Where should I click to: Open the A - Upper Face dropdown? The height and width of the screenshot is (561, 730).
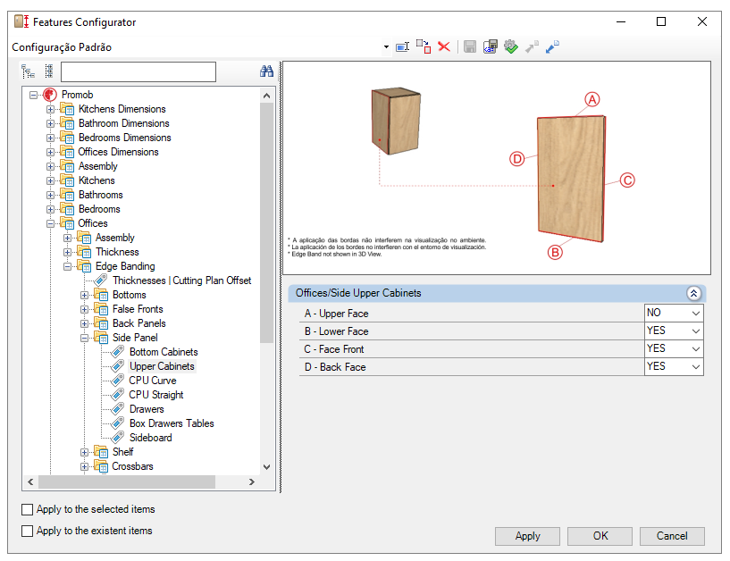coord(695,314)
